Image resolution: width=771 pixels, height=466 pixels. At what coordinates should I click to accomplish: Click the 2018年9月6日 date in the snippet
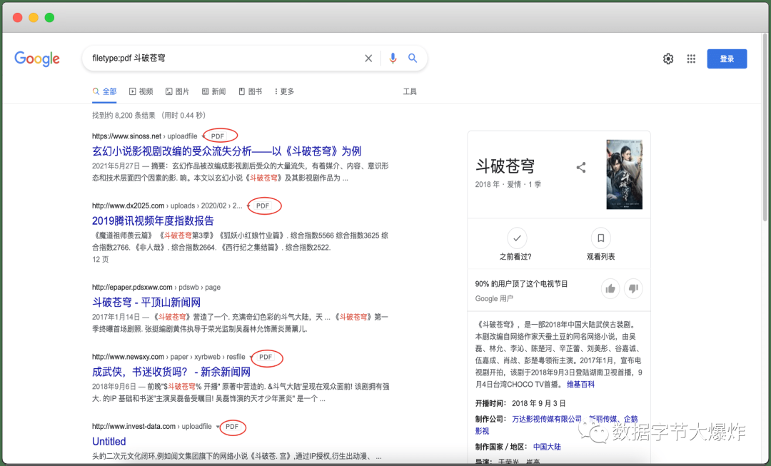(114, 387)
